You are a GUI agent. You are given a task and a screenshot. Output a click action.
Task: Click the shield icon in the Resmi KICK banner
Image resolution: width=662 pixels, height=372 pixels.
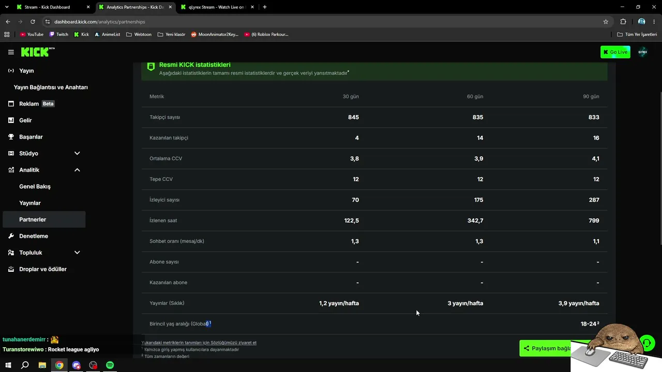click(x=151, y=67)
